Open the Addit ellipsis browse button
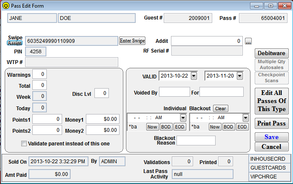 [x=248, y=41]
